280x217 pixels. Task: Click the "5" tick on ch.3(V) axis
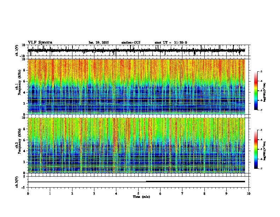pyautogui.click(x=24, y=177)
